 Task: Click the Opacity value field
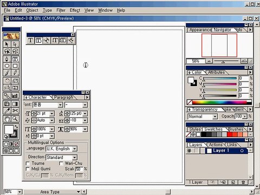(239, 116)
